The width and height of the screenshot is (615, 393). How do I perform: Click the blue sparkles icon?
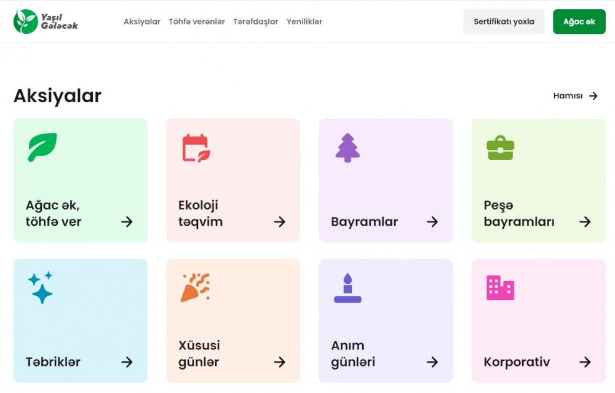(41, 288)
